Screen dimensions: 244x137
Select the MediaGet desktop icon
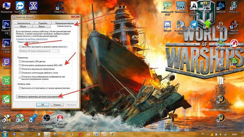[221, 45]
